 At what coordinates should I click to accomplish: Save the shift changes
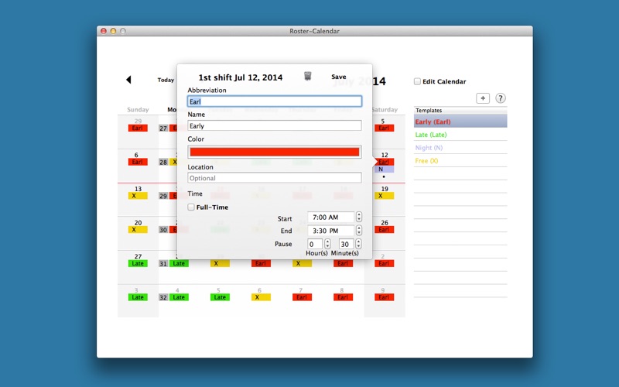(339, 77)
